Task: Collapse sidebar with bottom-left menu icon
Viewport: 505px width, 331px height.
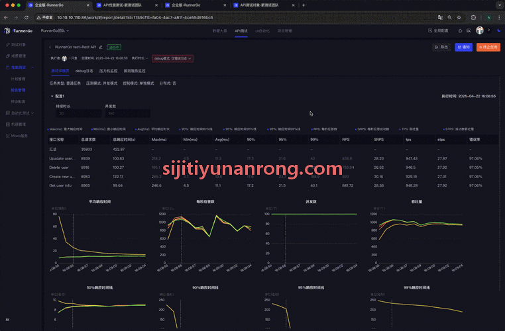Action: click(x=7, y=320)
